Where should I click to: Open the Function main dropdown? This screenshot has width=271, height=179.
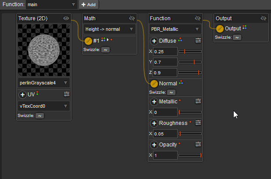(x=51, y=4)
